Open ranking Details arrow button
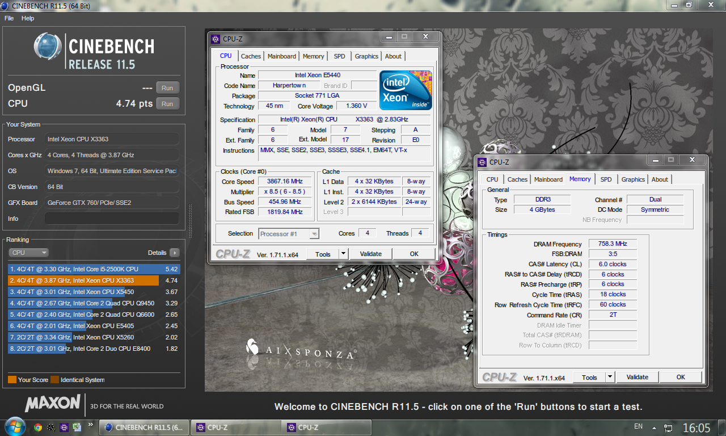 click(x=175, y=253)
